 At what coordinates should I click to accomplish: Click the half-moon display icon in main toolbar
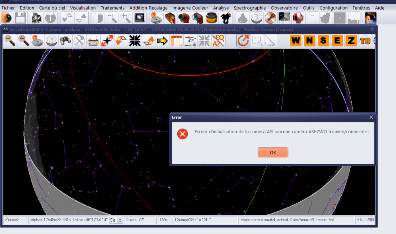click(98, 18)
